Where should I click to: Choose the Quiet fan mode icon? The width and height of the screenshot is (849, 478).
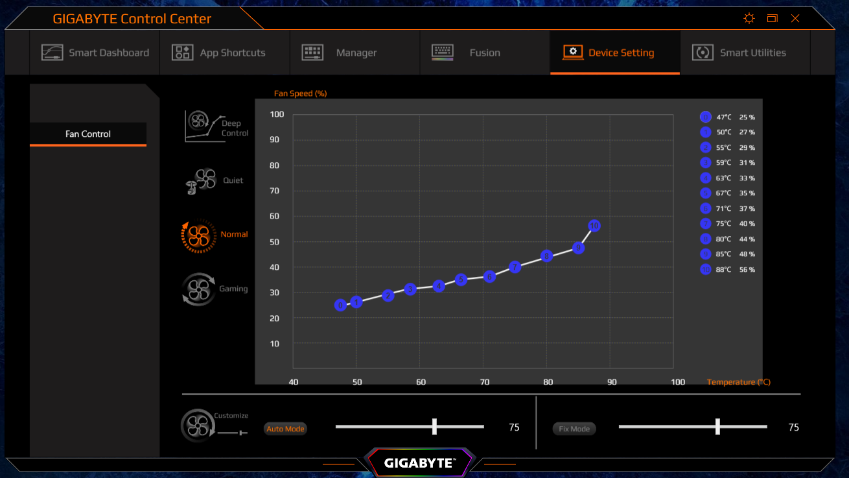200,181
